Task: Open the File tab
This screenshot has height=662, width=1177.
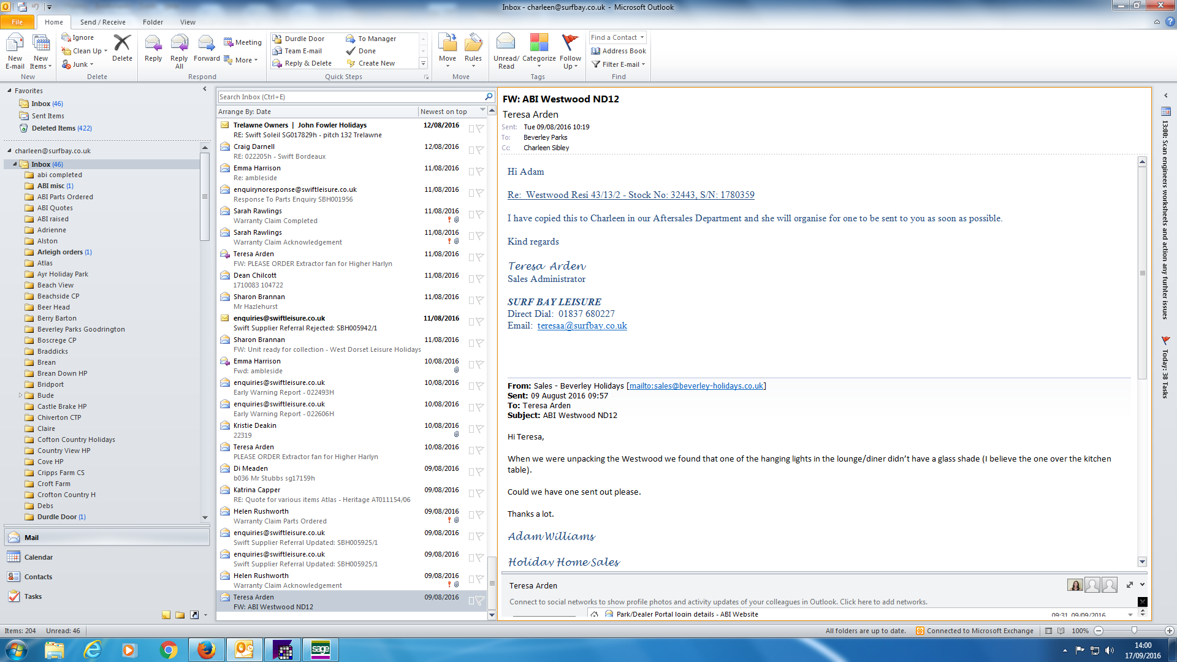Action: point(17,22)
